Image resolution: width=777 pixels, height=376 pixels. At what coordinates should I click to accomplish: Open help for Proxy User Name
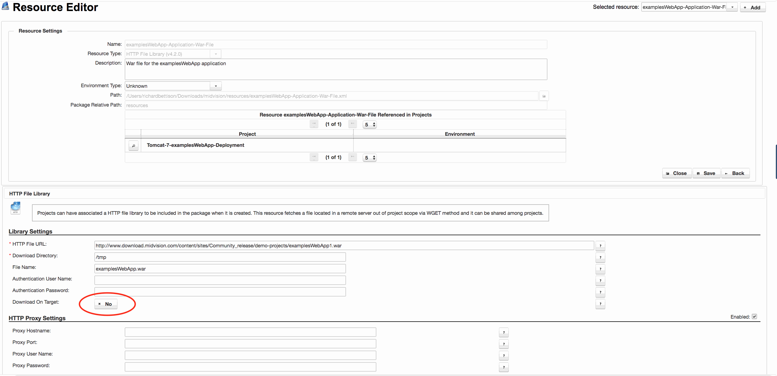coord(504,356)
